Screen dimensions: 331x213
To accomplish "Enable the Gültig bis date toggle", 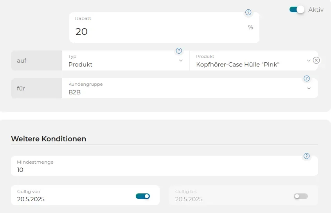I will pyautogui.click(x=301, y=196).
